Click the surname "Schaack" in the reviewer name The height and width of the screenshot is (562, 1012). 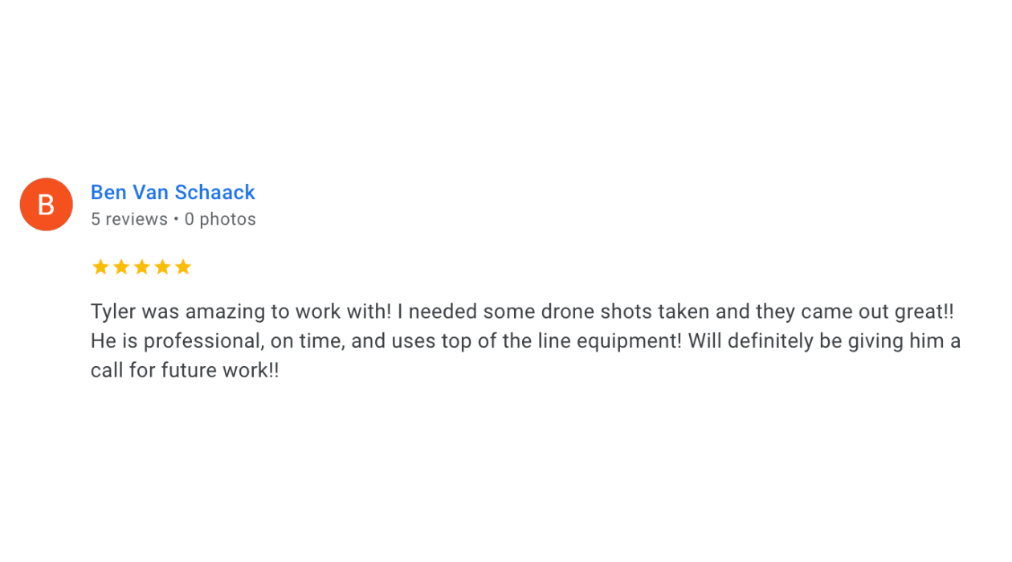coord(214,193)
